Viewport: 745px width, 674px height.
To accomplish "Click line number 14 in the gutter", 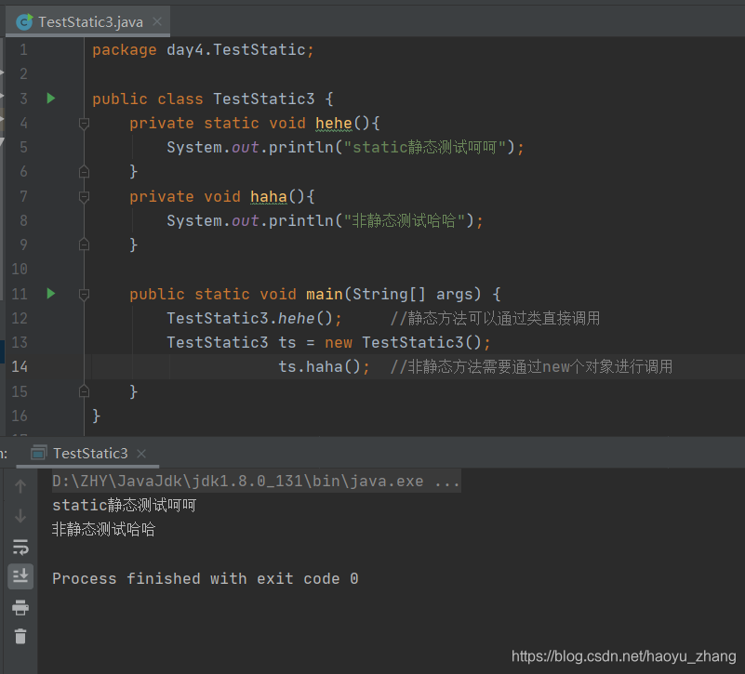I will tap(20, 366).
